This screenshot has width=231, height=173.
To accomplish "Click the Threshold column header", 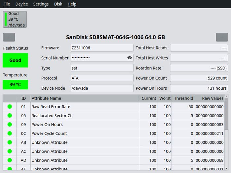I will 183,98.
